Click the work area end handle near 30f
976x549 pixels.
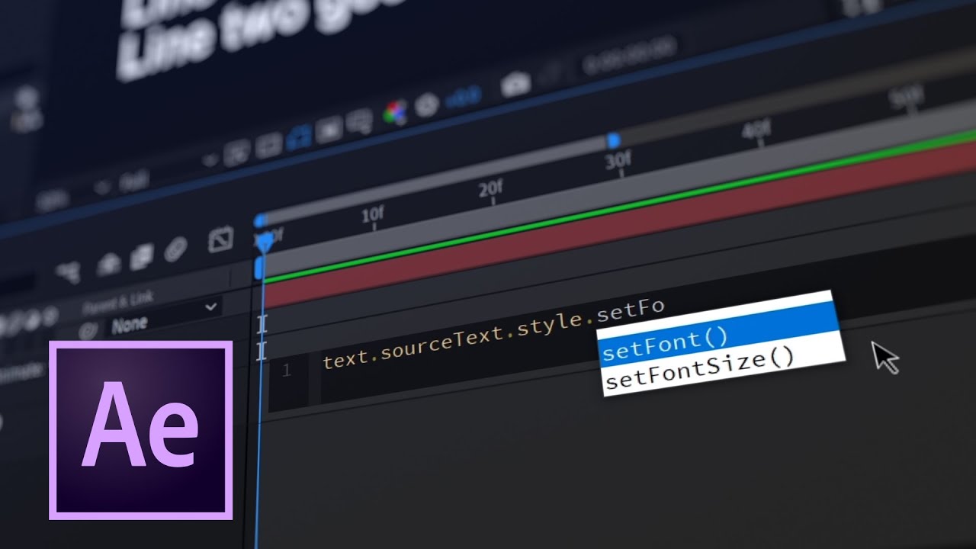[x=613, y=140]
